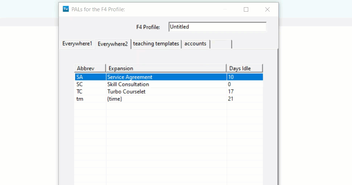Select the TC abbreviation cell
Image resolution: width=352 pixels, height=185 pixels.
[90, 92]
